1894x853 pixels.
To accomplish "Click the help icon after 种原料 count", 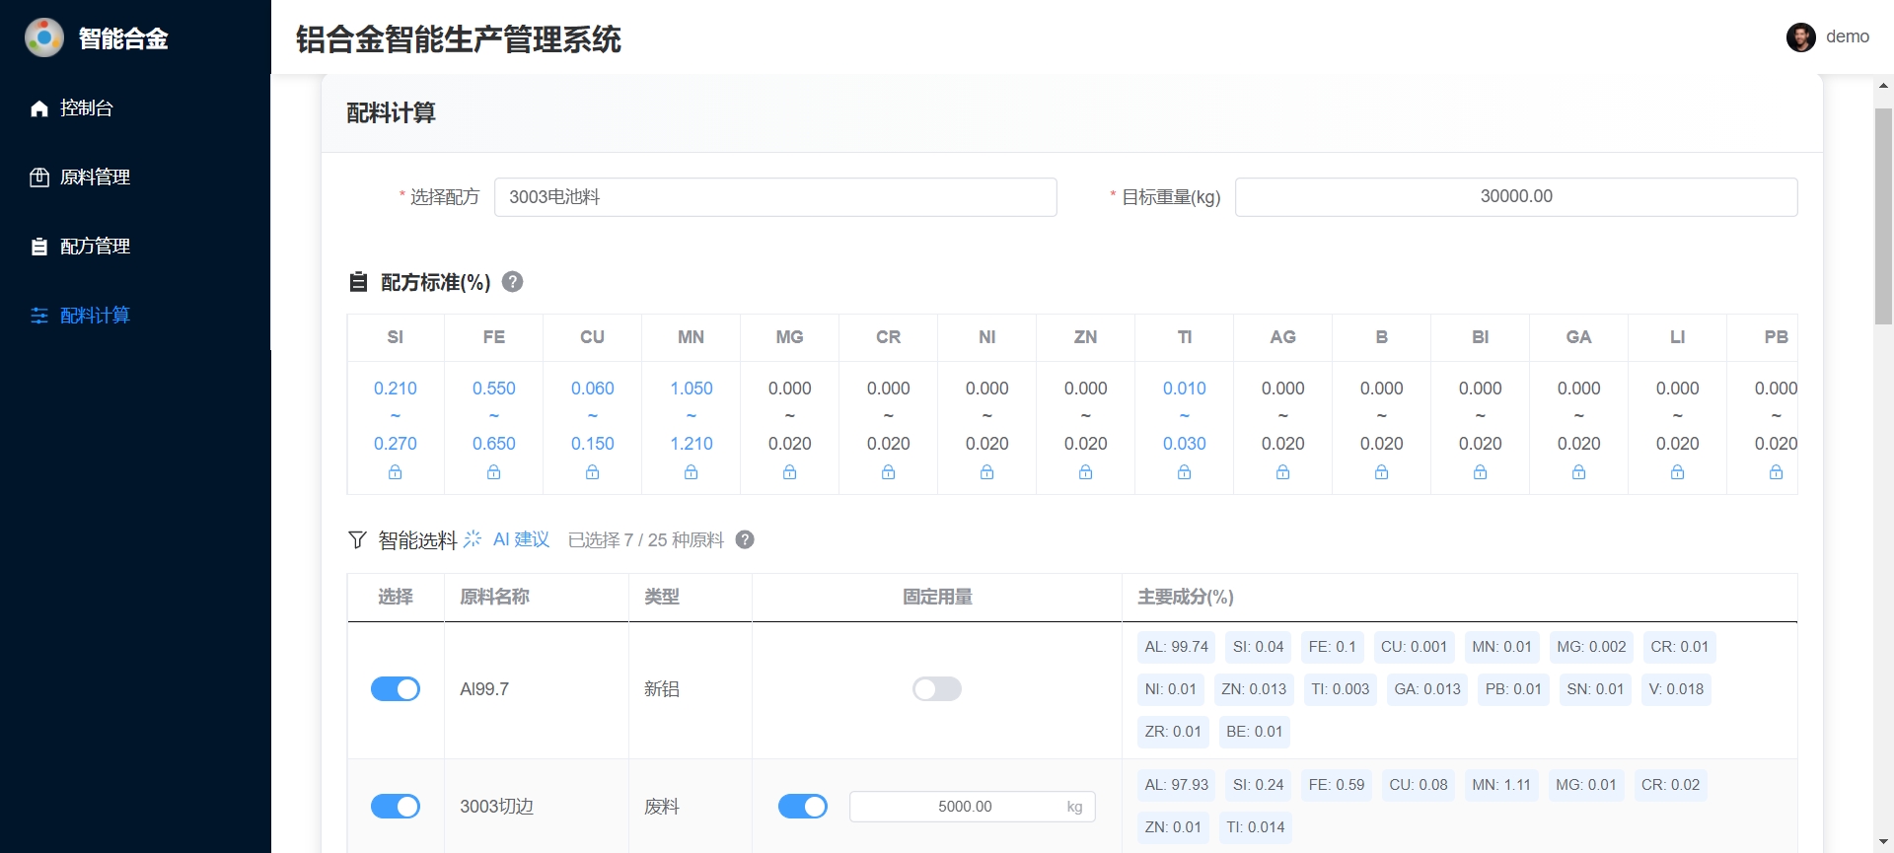I will click(745, 539).
